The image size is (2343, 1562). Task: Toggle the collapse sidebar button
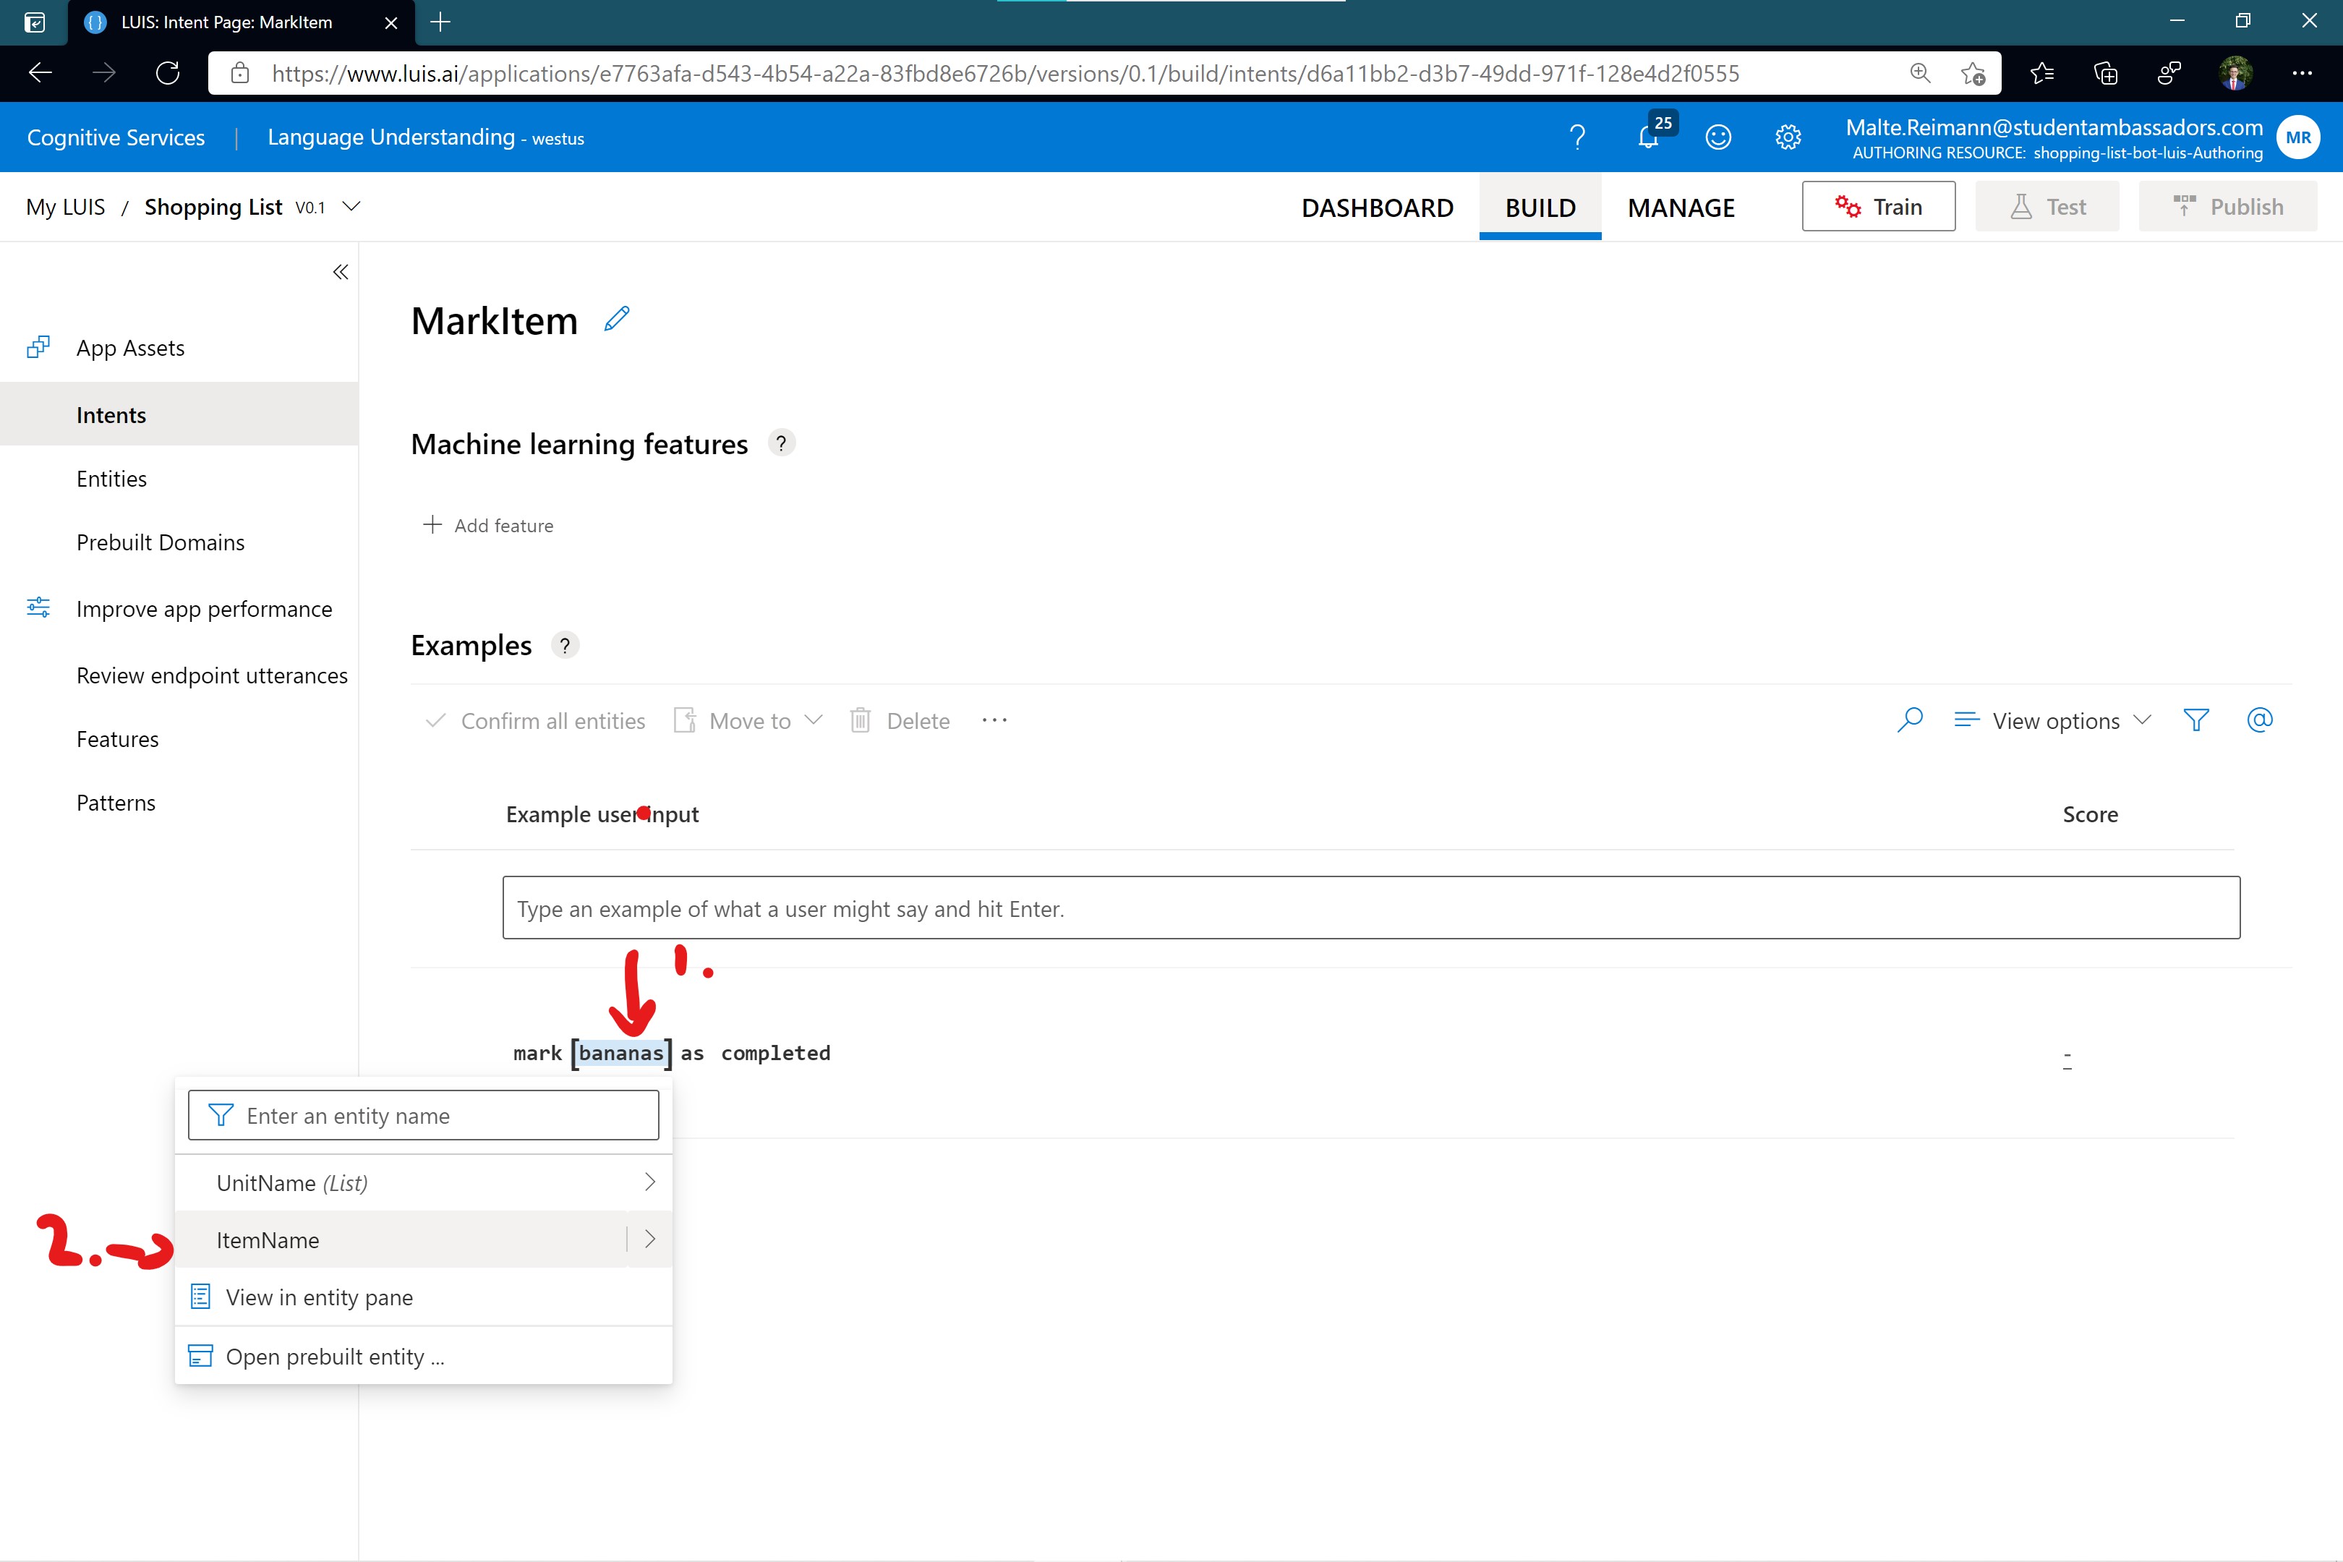click(x=340, y=270)
